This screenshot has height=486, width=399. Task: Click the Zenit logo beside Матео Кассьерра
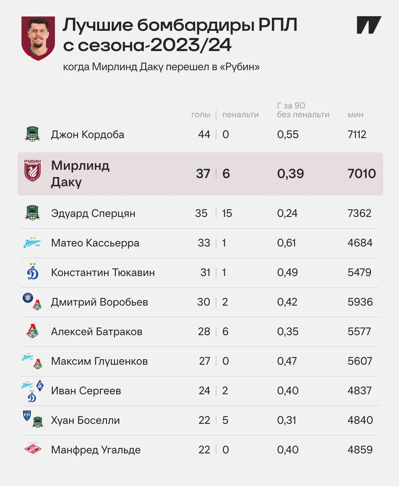click(32, 242)
